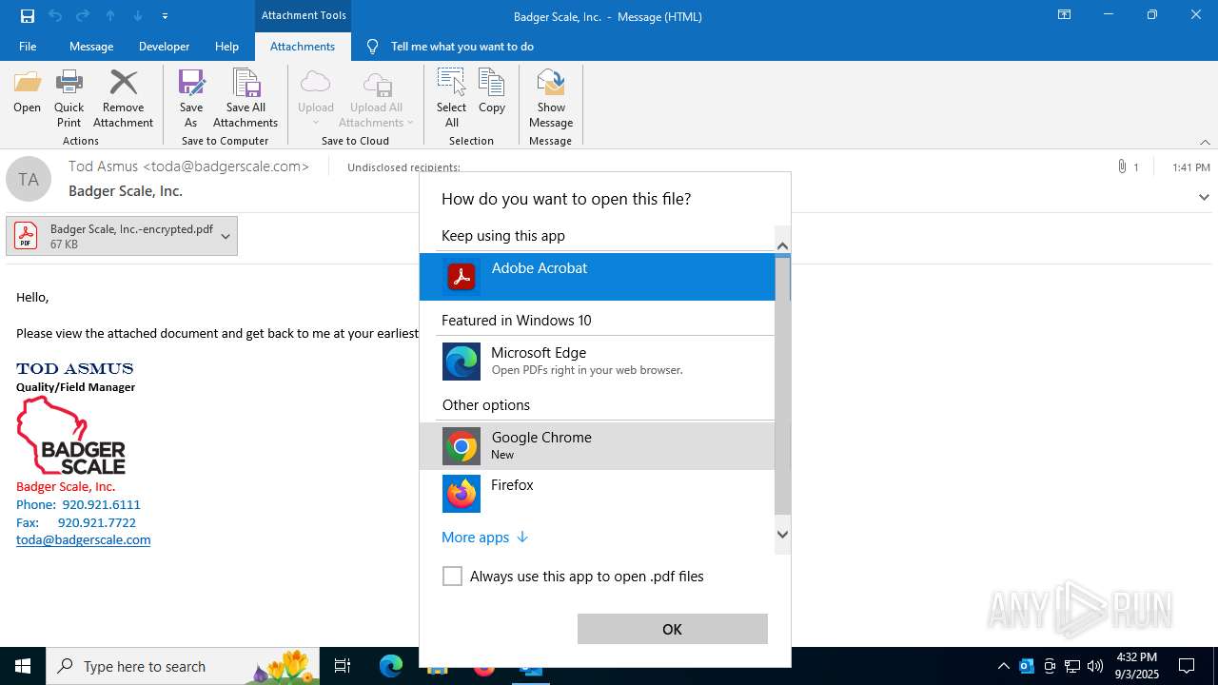This screenshot has height=685, width=1218.
Task: Click the Save icon in title bar
Action: (x=27, y=16)
